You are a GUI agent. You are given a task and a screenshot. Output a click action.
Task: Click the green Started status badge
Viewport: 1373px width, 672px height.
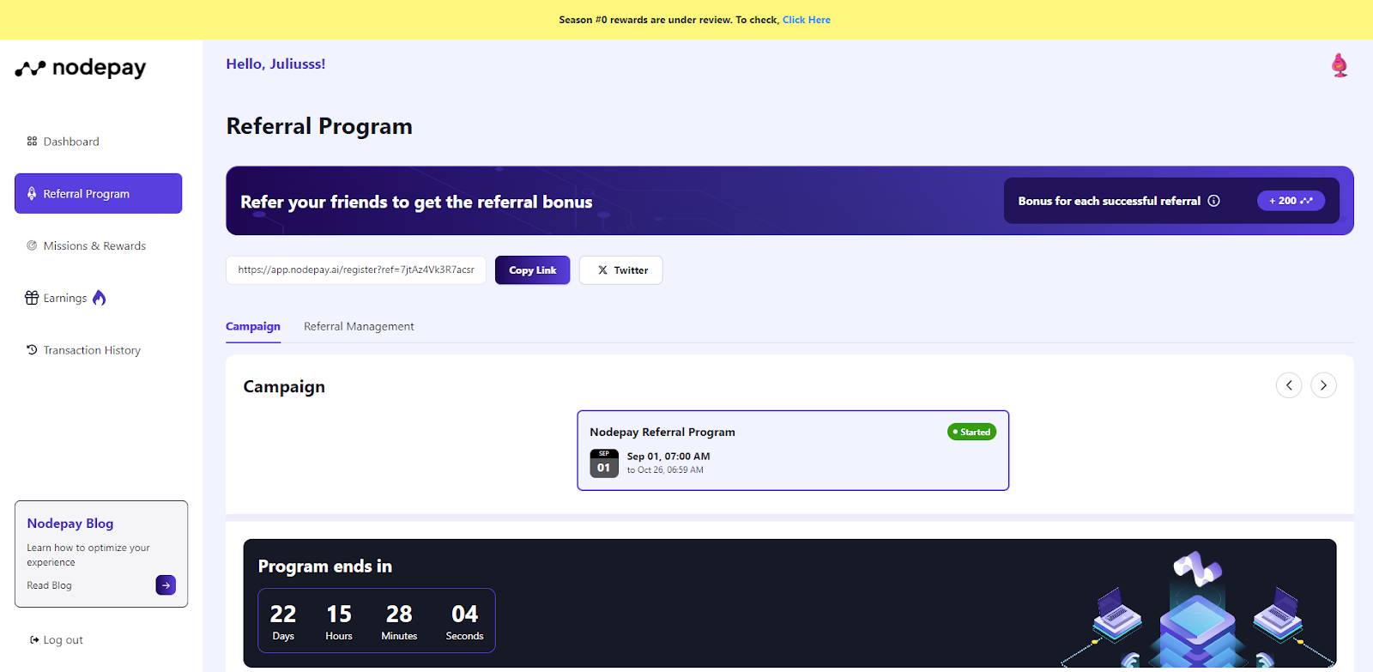(x=971, y=432)
